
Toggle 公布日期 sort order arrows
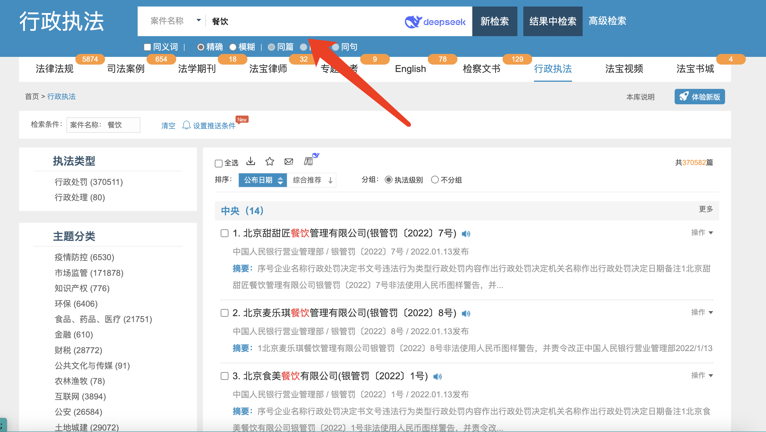[x=280, y=180]
